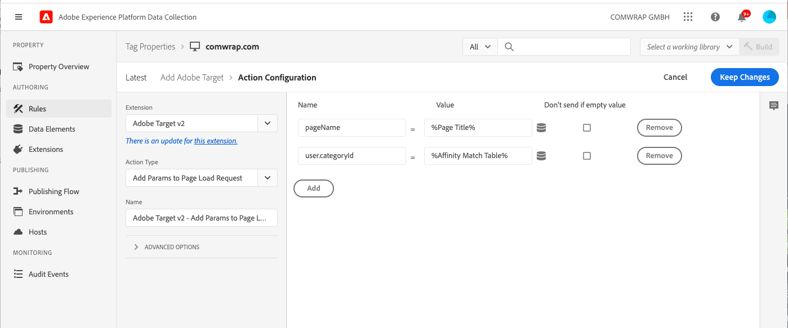Click the Latest breadcrumb link
Viewport: 788px width, 328px height.
pos(136,78)
